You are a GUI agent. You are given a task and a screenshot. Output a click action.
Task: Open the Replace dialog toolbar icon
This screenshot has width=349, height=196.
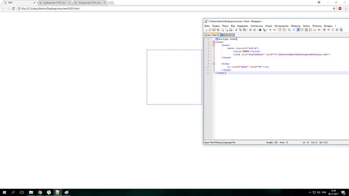pos(264,30)
